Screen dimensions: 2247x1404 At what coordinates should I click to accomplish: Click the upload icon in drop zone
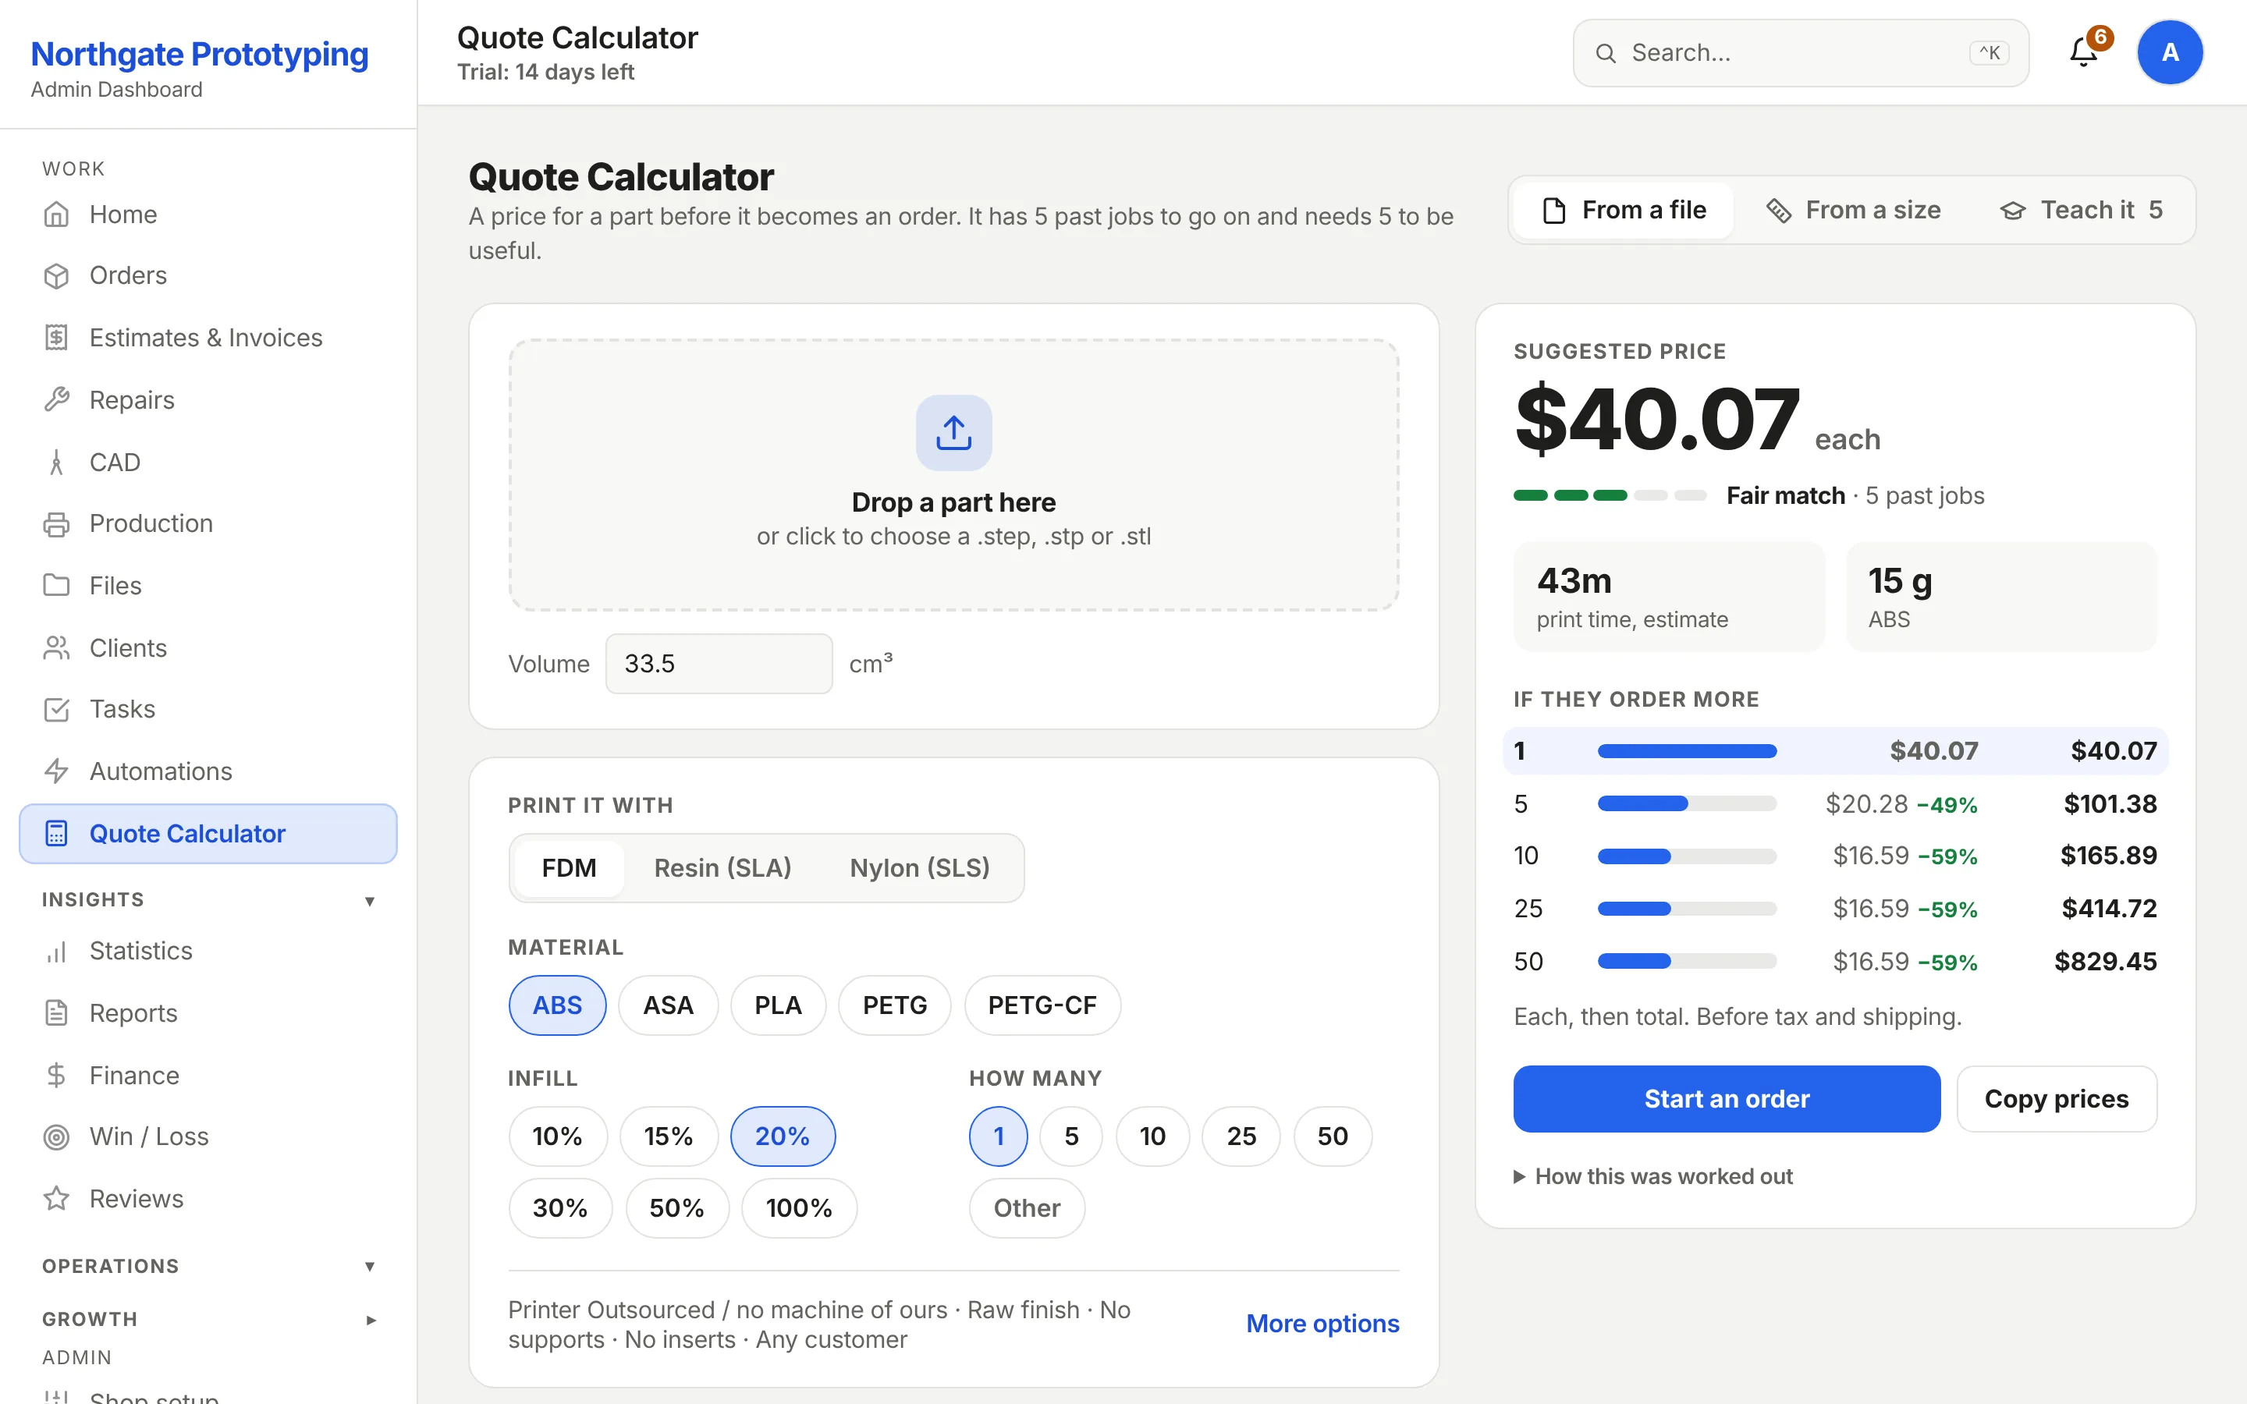(x=953, y=433)
